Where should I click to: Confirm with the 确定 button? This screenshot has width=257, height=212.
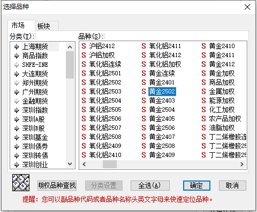click(196, 186)
